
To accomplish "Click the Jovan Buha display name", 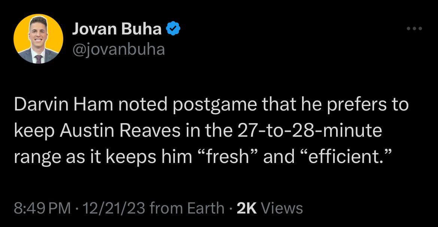I will (116, 29).
